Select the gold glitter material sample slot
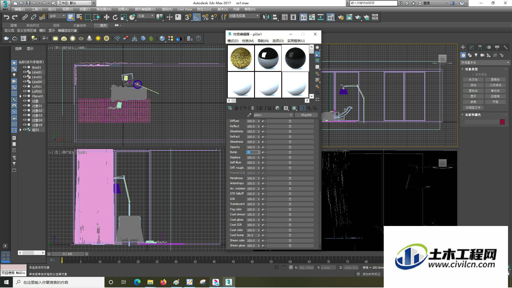 [x=241, y=58]
